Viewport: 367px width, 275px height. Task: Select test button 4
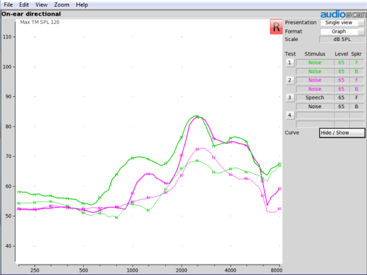pos(290,115)
